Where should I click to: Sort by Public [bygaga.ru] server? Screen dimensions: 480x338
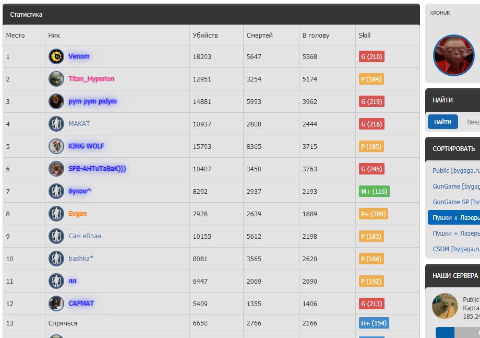[x=456, y=171]
